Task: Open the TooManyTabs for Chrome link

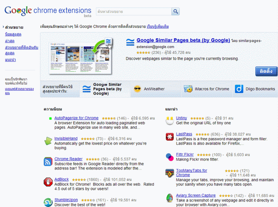Action: coord(191,173)
